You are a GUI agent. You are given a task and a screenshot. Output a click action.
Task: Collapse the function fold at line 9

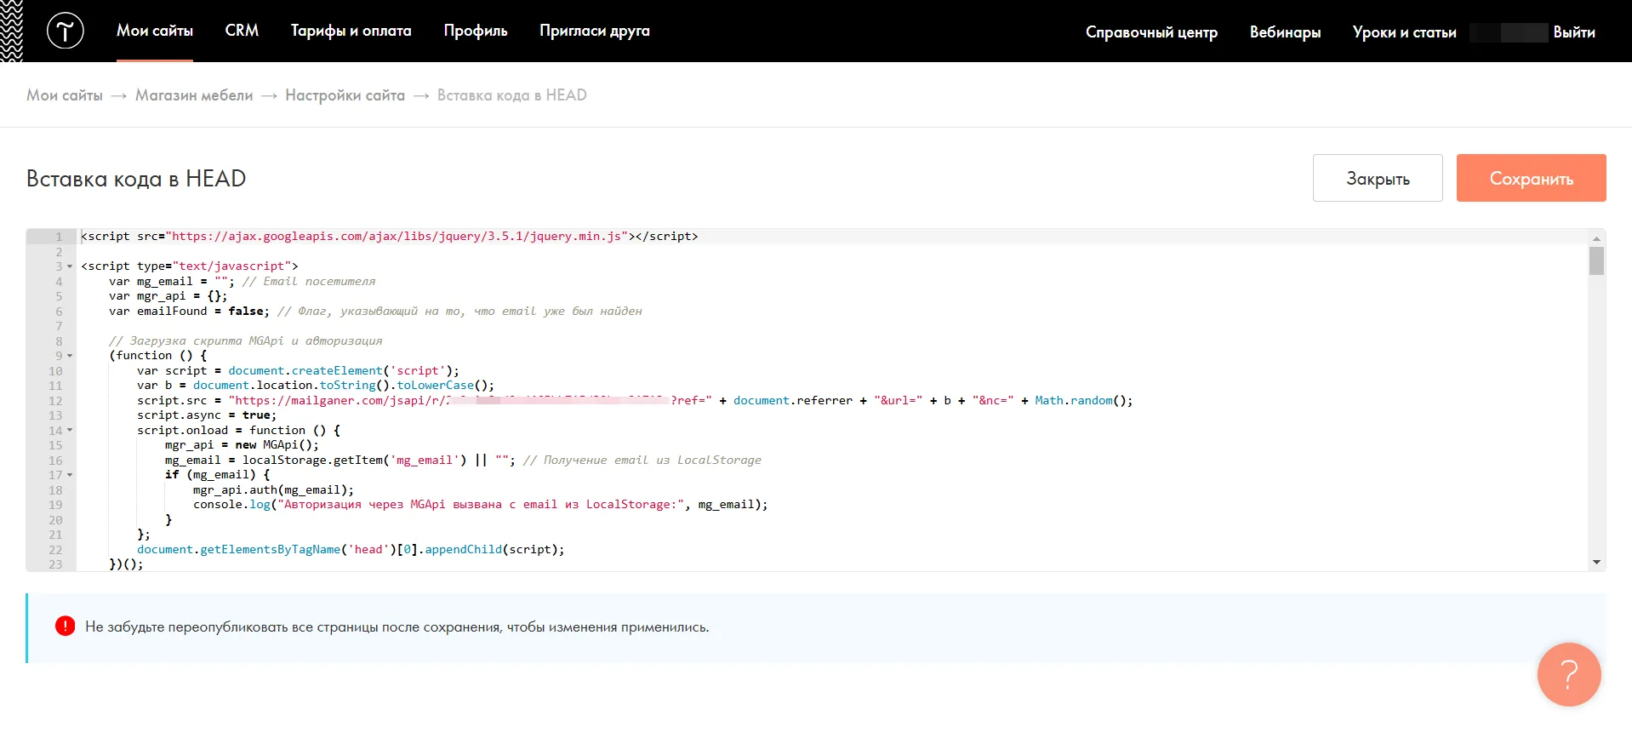70,356
